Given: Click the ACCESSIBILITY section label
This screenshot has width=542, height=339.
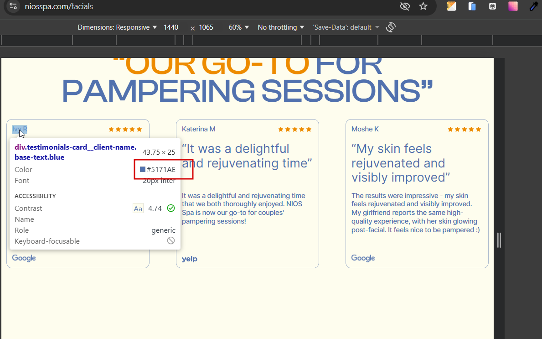Looking at the screenshot, I should 35,196.
